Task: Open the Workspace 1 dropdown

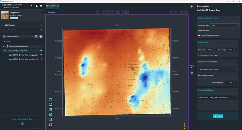Action: click(x=21, y=29)
